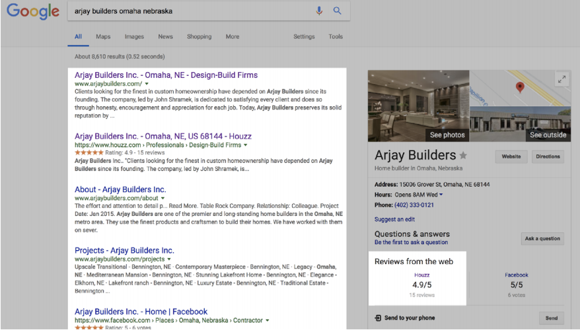This screenshot has height=330, width=580.
Task: Click the magnifying glass search icon
Action: point(338,11)
